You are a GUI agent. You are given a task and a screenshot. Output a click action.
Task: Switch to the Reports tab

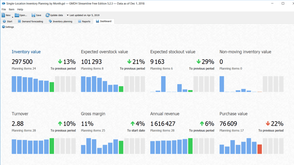84,21
